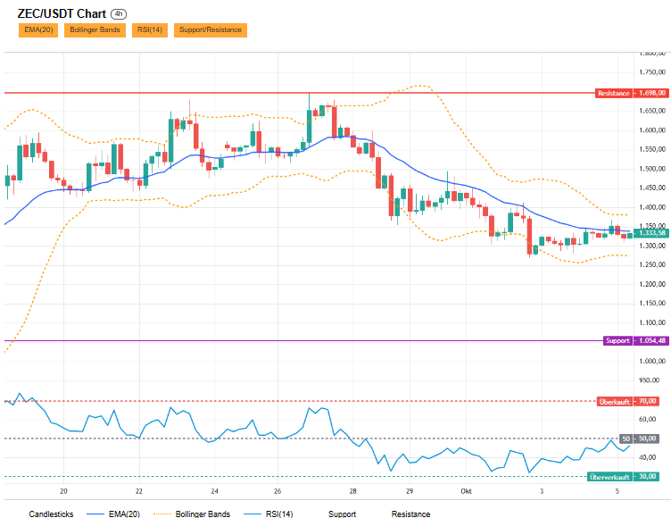The width and height of the screenshot is (671, 518).
Task: Click the date label 22 on time axis
Action: [139, 491]
